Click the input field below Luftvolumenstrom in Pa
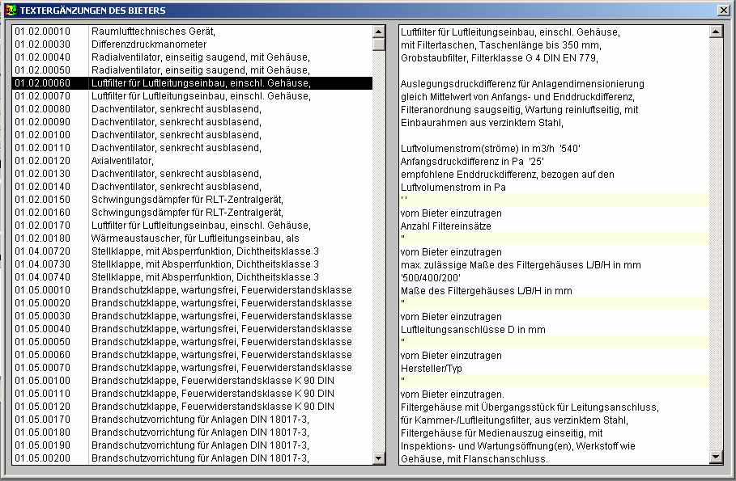The width and height of the screenshot is (736, 481). 554,200
